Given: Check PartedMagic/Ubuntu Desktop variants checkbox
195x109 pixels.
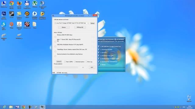Looking at the screenshot, I should pyautogui.click(x=55, y=51).
